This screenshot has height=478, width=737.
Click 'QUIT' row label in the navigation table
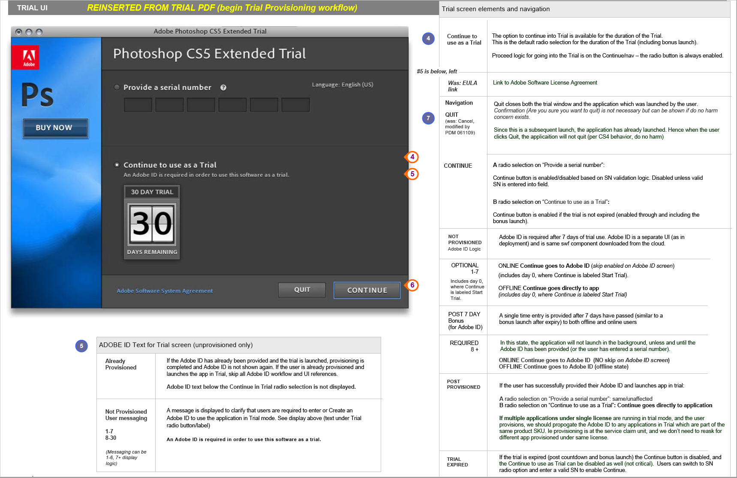[x=451, y=115]
